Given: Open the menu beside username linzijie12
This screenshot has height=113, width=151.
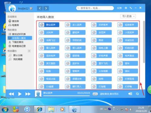Looking at the screenshot, I should (31, 8).
